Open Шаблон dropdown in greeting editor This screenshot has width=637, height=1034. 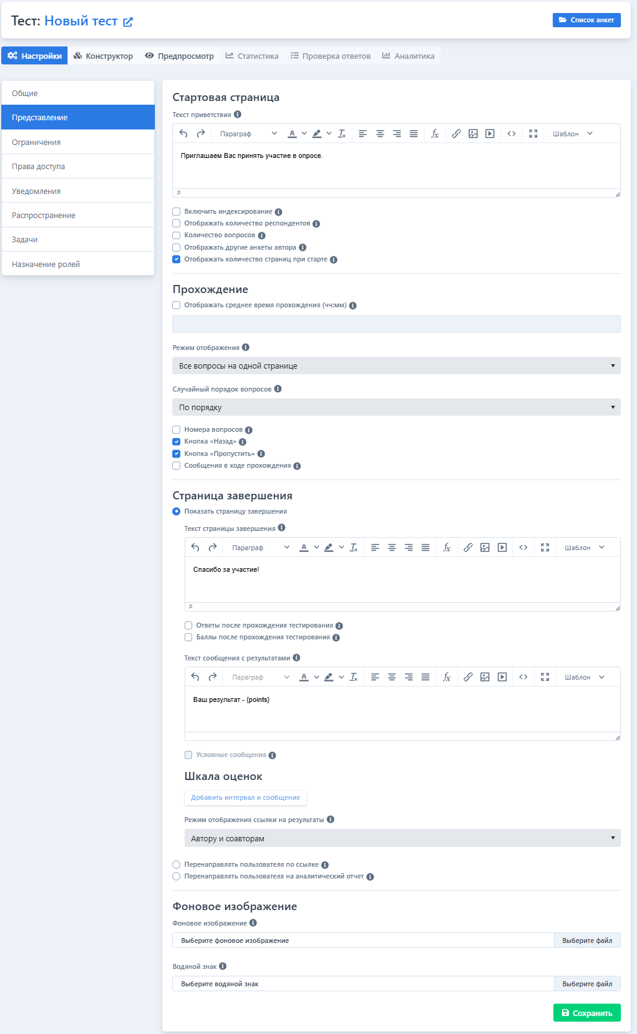573,134
